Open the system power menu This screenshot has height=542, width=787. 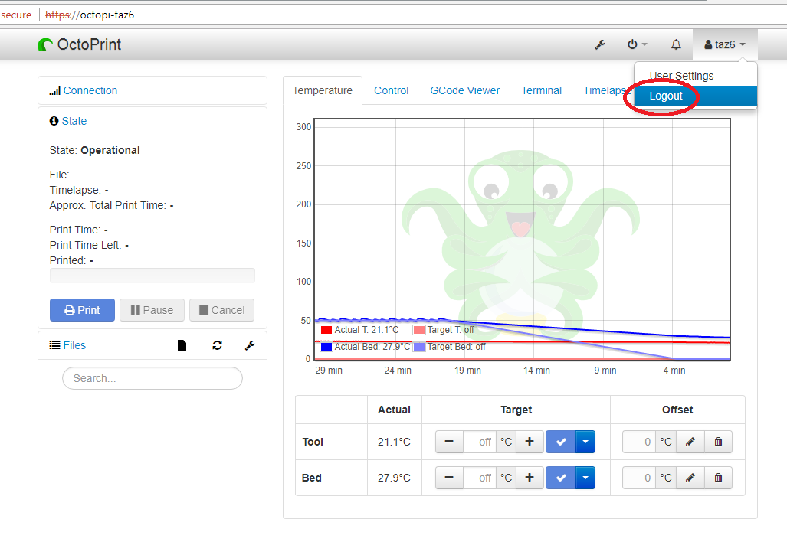pyautogui.click(x=637, y=44)
